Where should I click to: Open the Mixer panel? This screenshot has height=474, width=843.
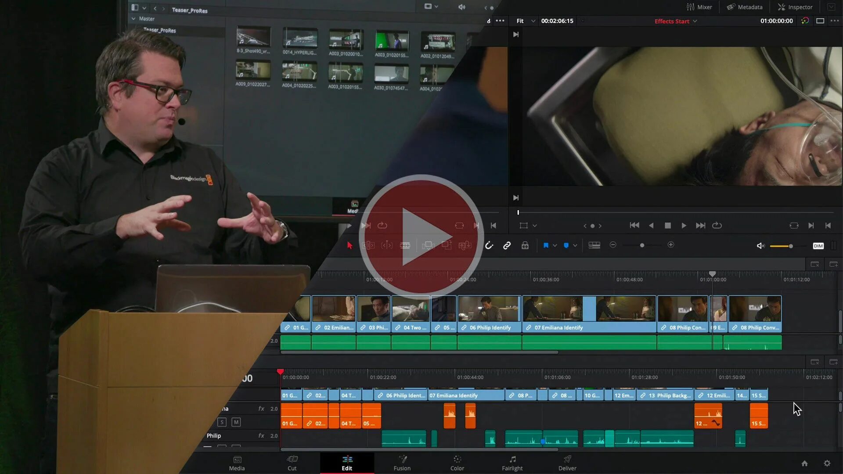click(x=699, y=7)
